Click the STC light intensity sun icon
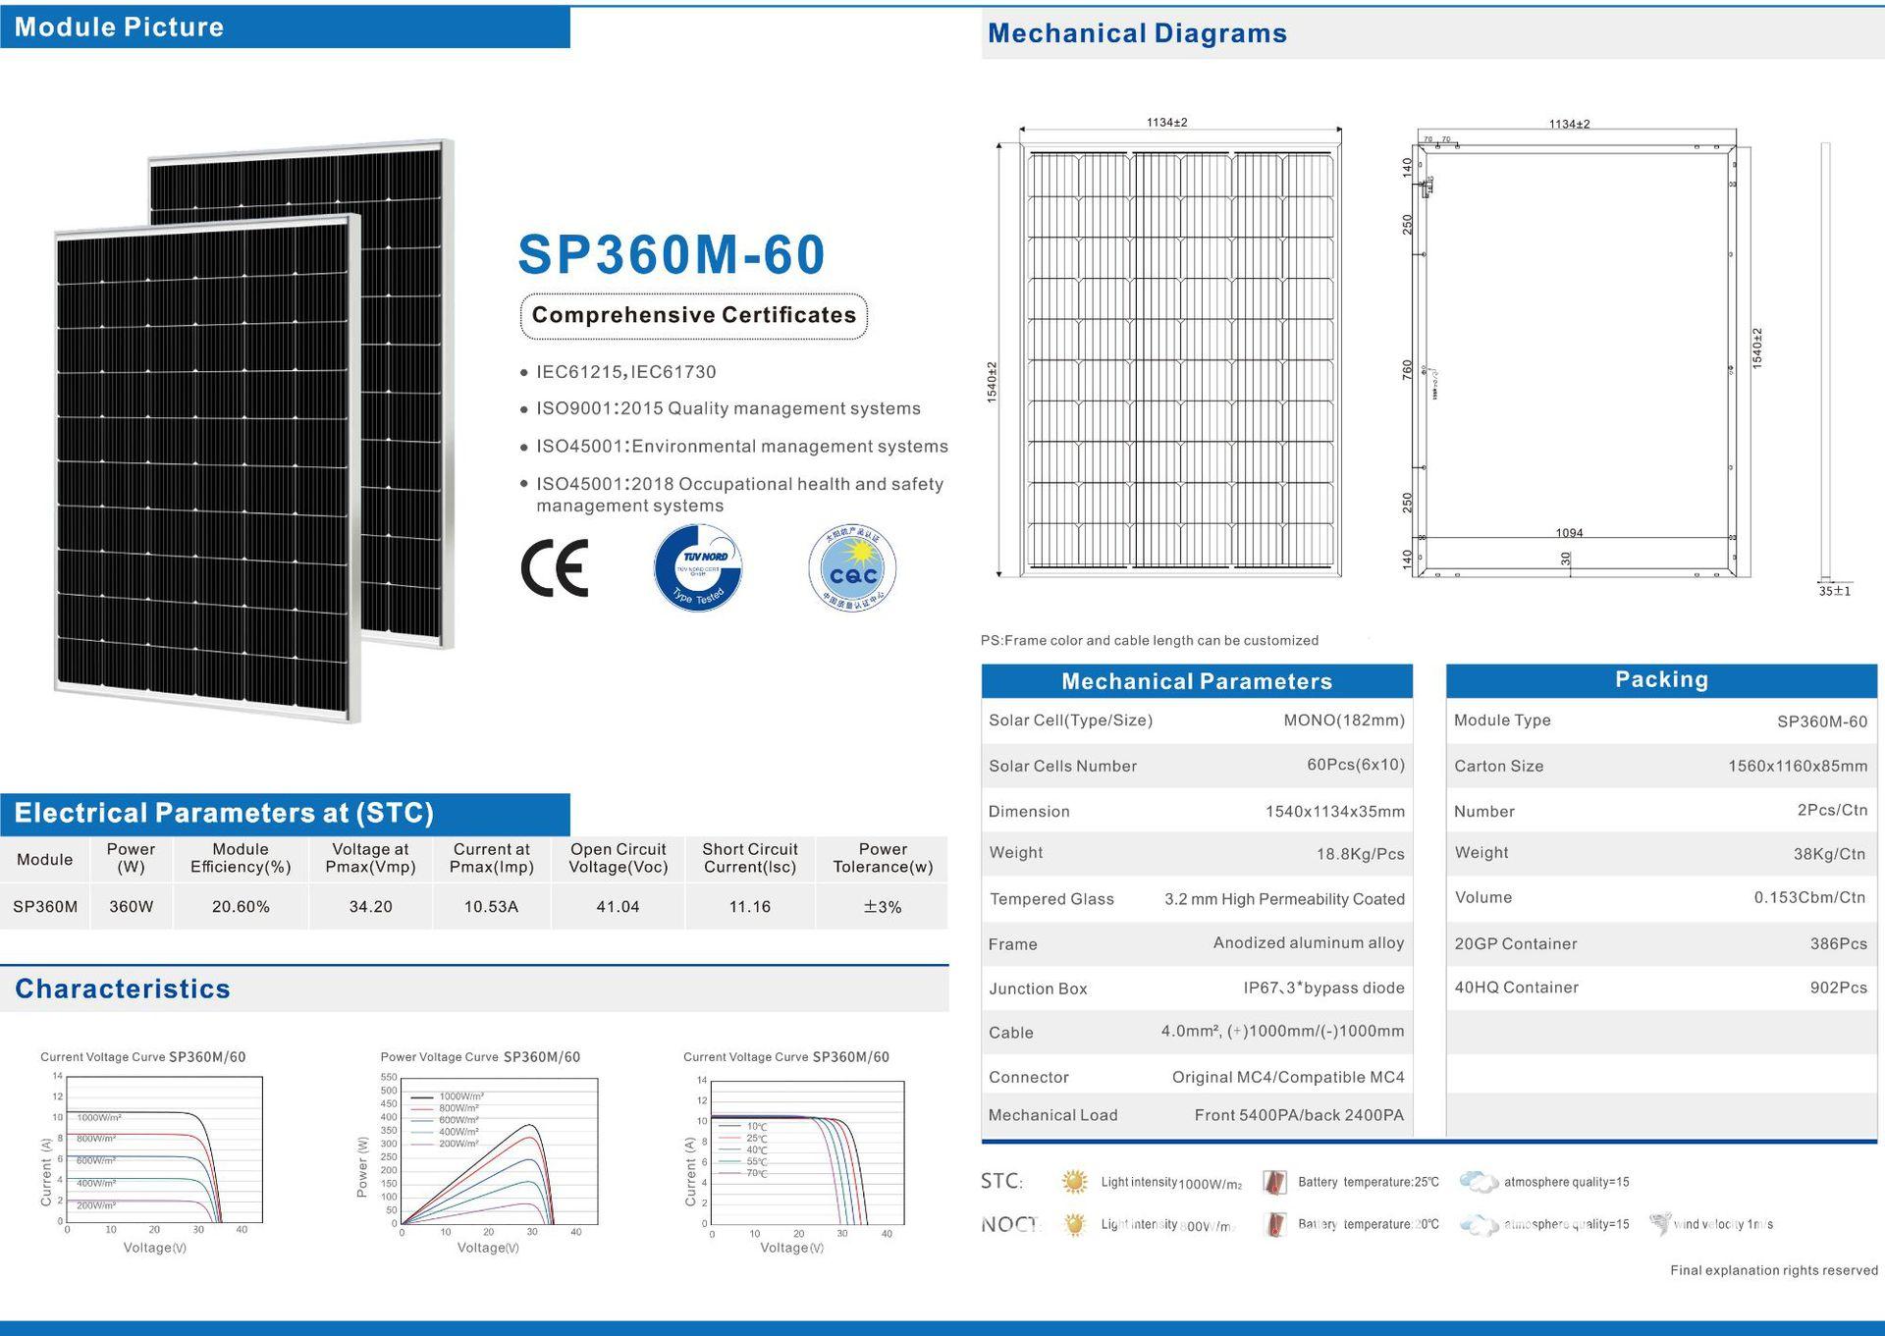 click(1075, 1182)
